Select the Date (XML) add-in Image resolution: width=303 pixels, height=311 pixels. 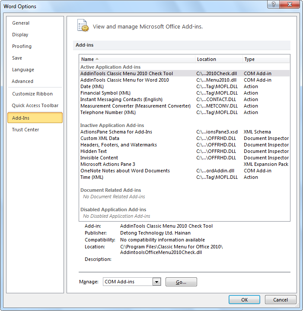[184, 86]
